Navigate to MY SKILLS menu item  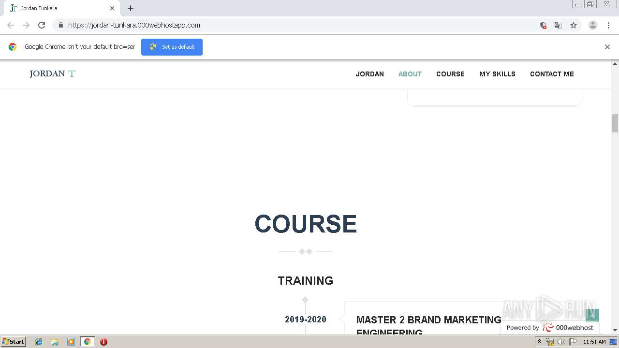497,74
